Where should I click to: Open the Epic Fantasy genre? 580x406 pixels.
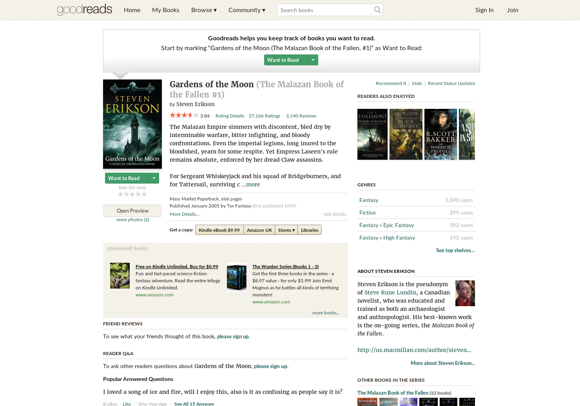pyautogui.click(x=399, y=225)
